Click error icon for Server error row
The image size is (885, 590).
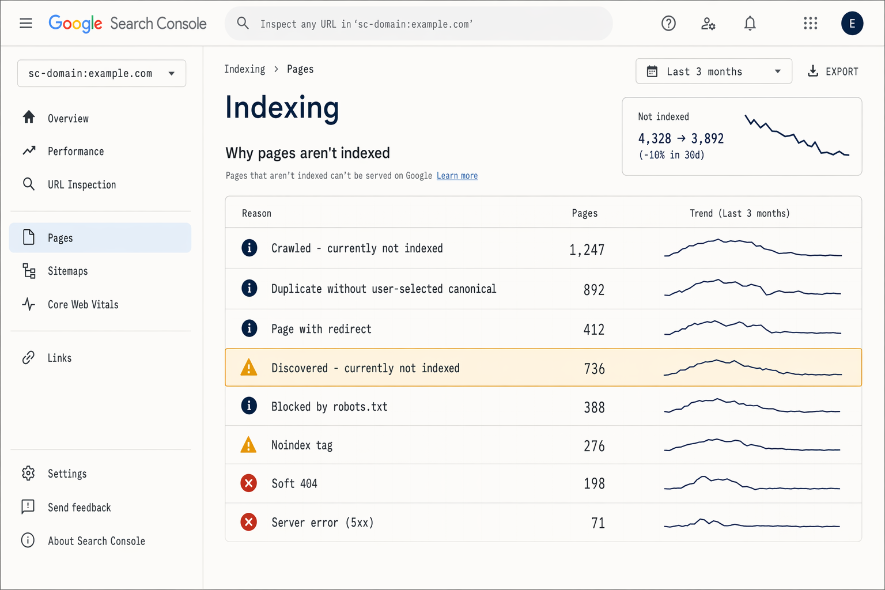tap(249, 523)
